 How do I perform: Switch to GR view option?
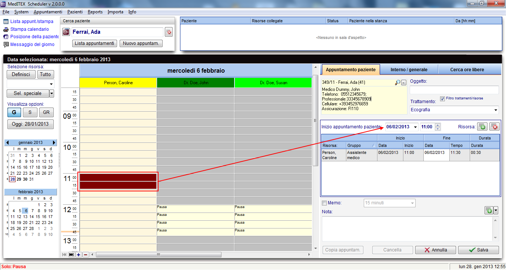(x=47, y=113)
